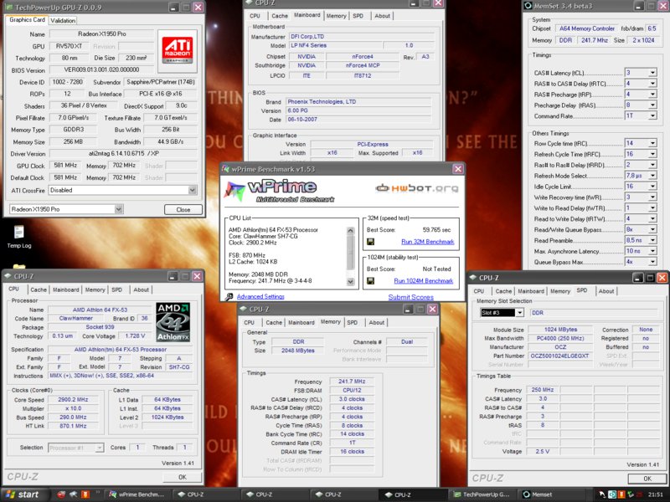Click the wPrime Benchmark taskbar item
This screenshot has width=670, height=502.
coord(137,494)
